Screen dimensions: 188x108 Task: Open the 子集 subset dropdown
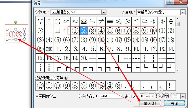tap(183, 12)
